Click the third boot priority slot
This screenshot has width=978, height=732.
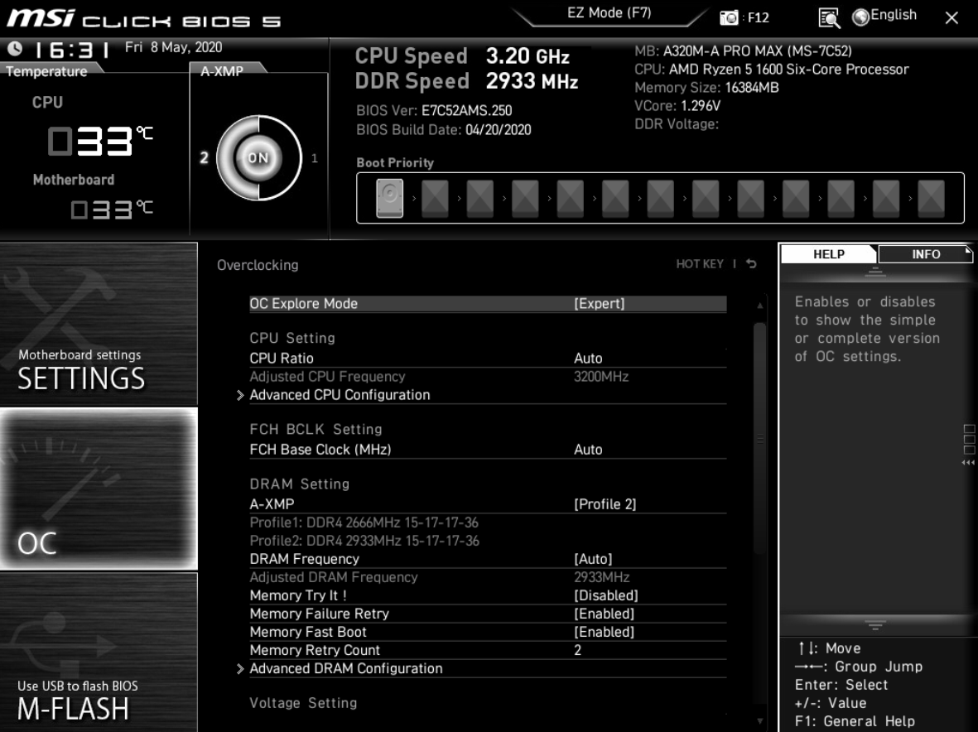(x=479, y=198)
